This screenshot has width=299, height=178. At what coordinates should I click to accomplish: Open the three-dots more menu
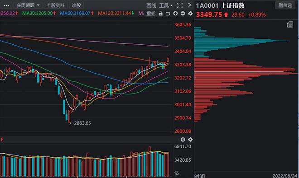coord(6,5)
